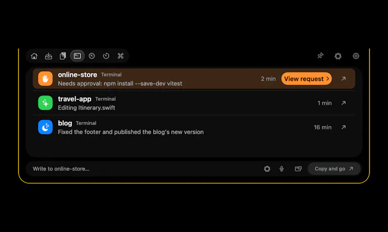The width and height of the screenshot is (388, 232).
Task: Click the Terminal label beside blog
Action: pos(86,123)
